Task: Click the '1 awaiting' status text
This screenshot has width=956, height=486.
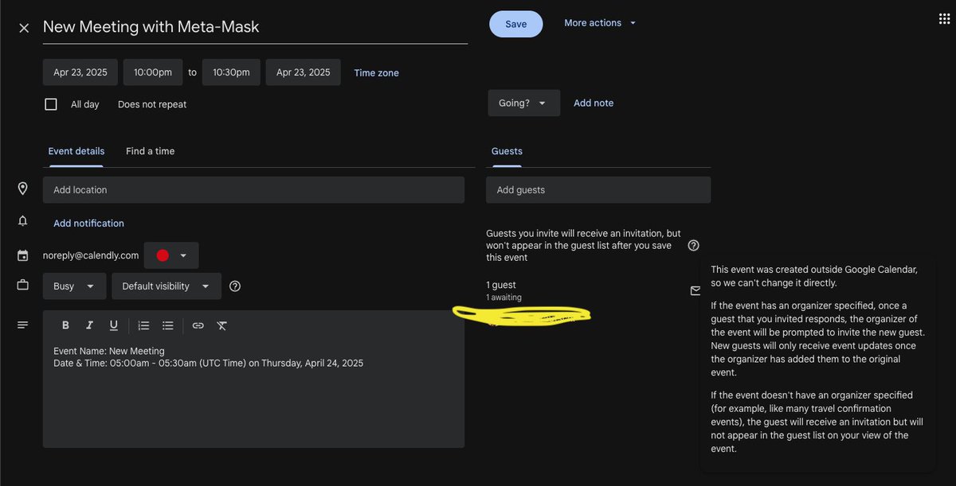Action: click(503, 297)
